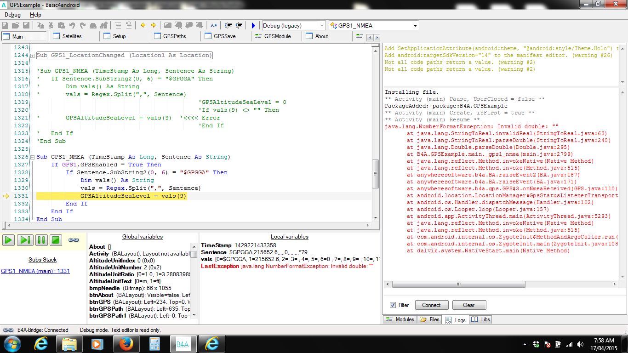The height and width of the screenshot is (353, 628).
Task: Click the chain link icon in debug panel
Action: [74, 240]
